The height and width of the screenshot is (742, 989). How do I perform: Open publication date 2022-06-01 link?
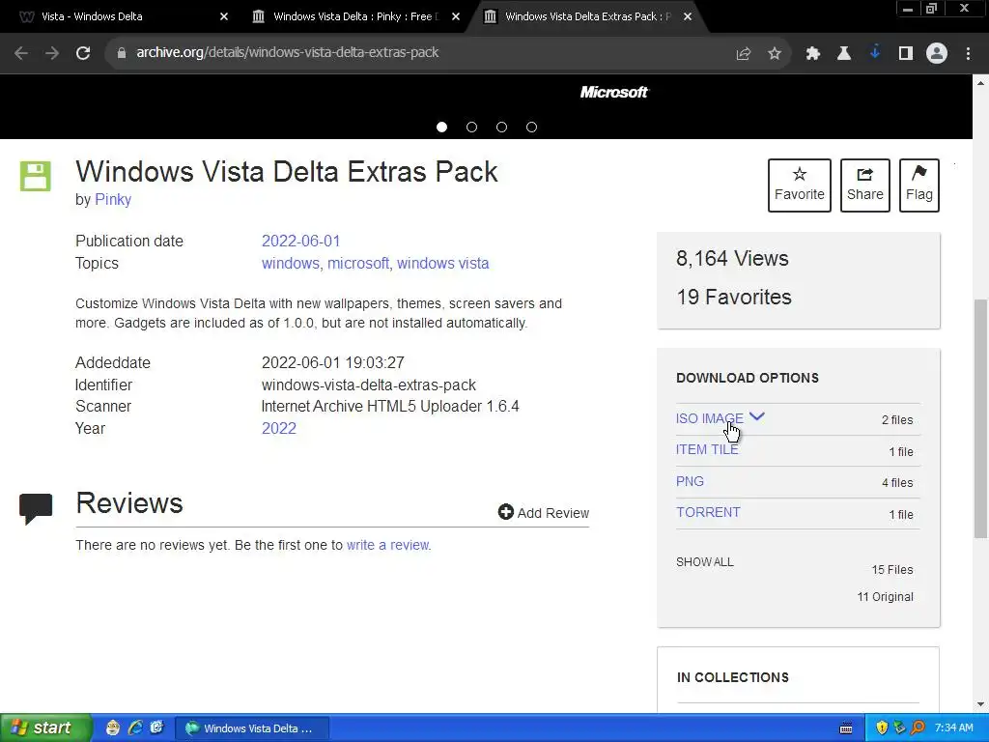(x=301, y=241)
